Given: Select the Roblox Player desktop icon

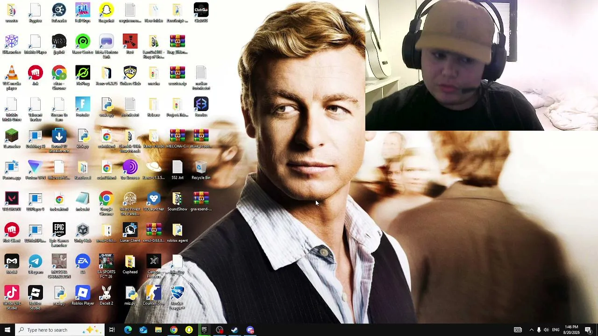Looking at the screenshot, I should click(x=83, y=296).
